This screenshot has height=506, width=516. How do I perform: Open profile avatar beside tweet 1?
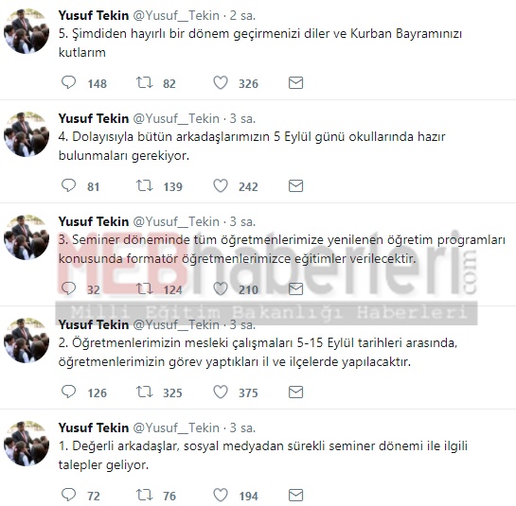coord(27,444)
